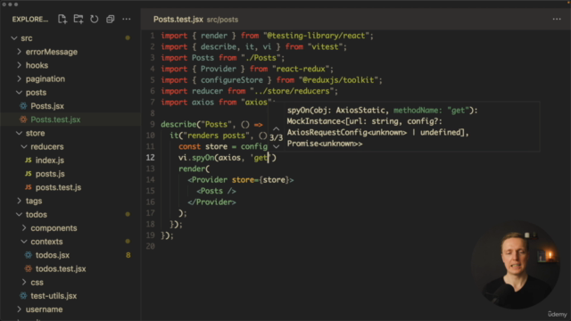This screenshot has height=321, width=571.
Task: Expand the components folder
Action: tap(24, 228)
